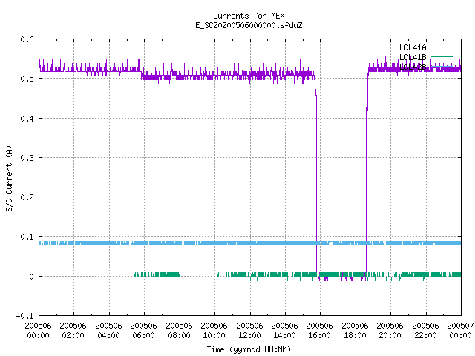This screenshot has height=356, width=475.
Task: Click the LCL42B legend label
Action: click(x=413, y=67)
